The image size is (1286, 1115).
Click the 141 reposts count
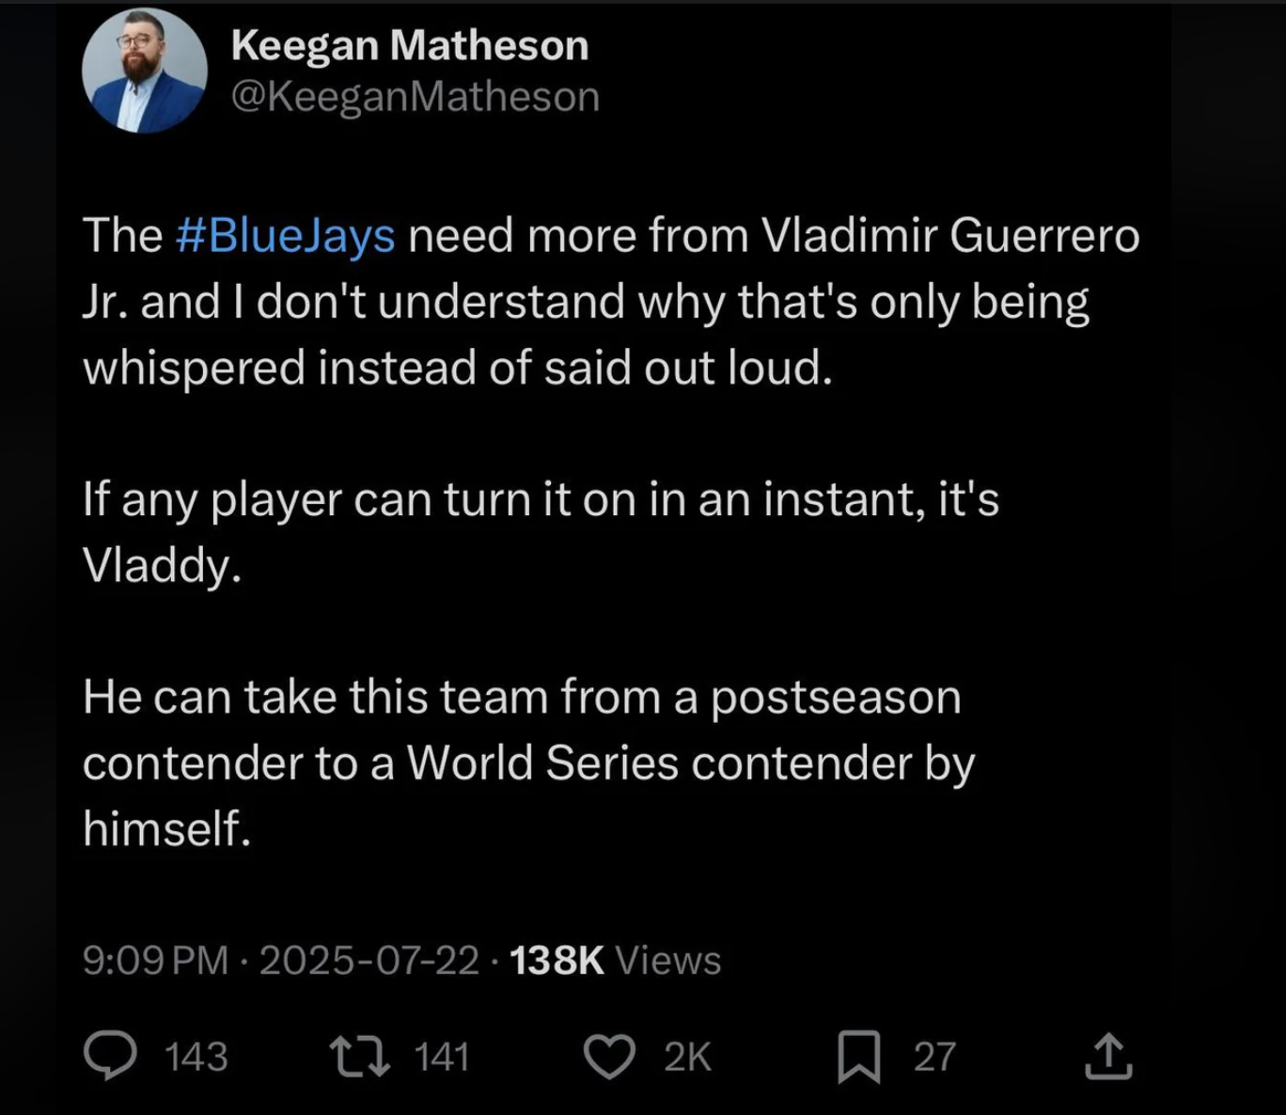pos(442,1057)
